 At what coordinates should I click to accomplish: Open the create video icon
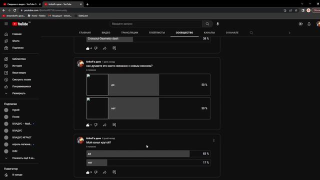coord(300,24)
